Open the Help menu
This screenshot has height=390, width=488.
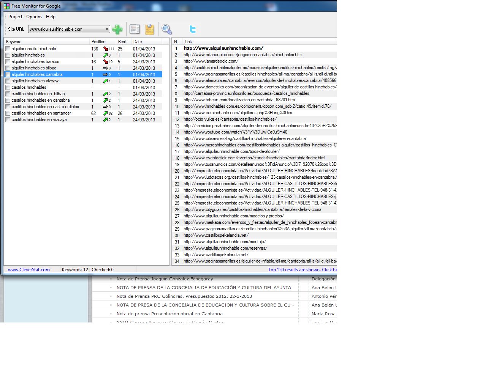51,17
